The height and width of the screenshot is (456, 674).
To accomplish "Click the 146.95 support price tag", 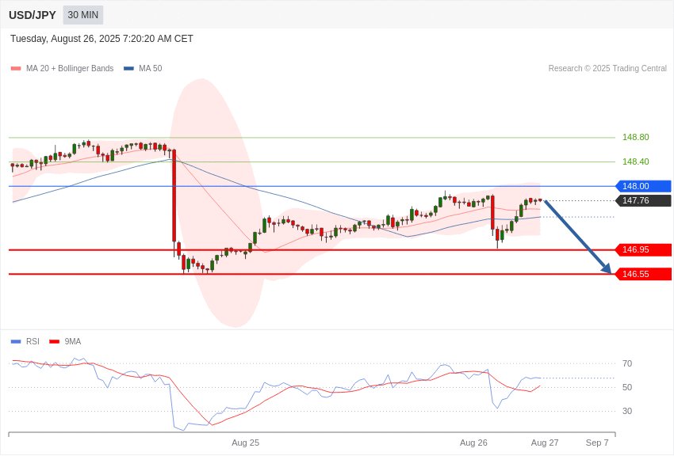I will coord(644,249).
